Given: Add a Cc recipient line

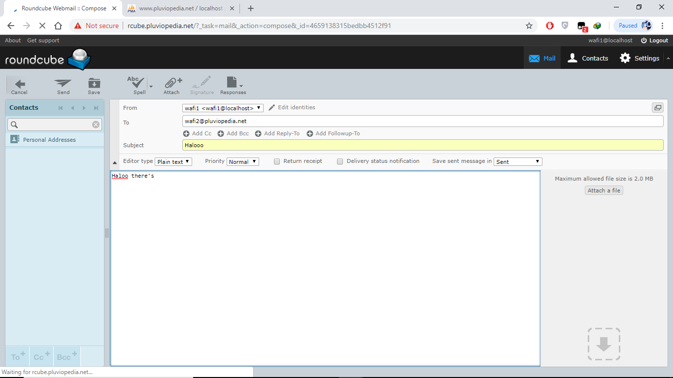Looking at the screenshot, I should pyautogui.click(x=197, y=133).
